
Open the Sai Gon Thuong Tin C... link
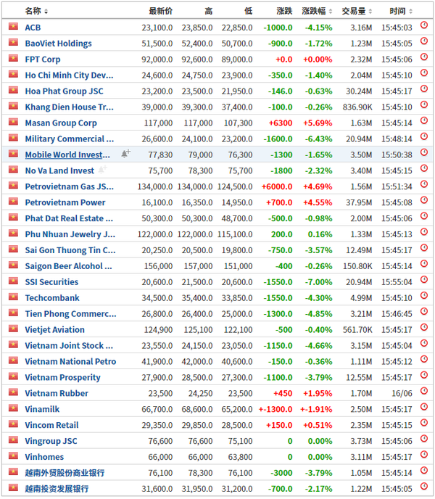70,250
